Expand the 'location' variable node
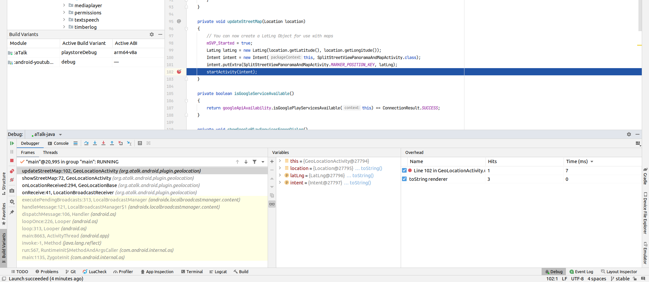Image resolution: width=649 pixels, height=282 pixels. pos(280,168)
